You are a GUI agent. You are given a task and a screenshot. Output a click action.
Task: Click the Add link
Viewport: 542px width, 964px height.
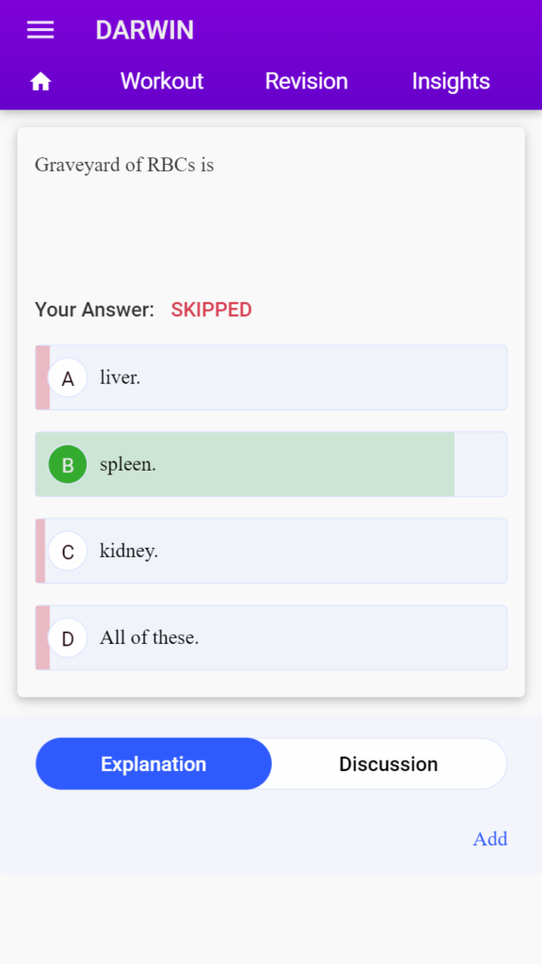490,839
